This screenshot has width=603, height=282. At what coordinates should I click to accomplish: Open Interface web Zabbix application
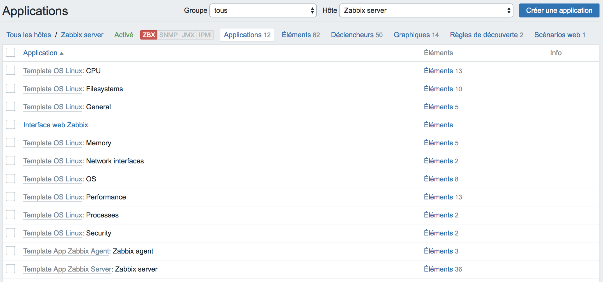pyautogui.click(x=56, y=125)
